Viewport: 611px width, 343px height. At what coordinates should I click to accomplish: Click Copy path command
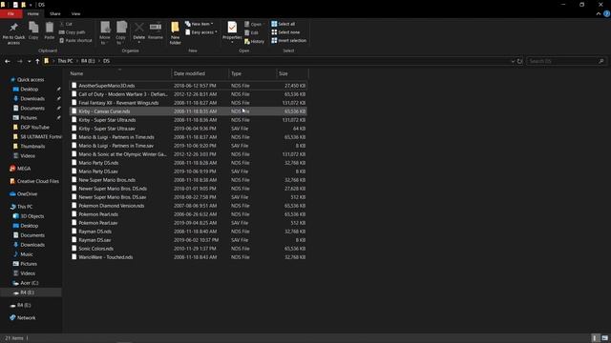[x=73, y=32]
